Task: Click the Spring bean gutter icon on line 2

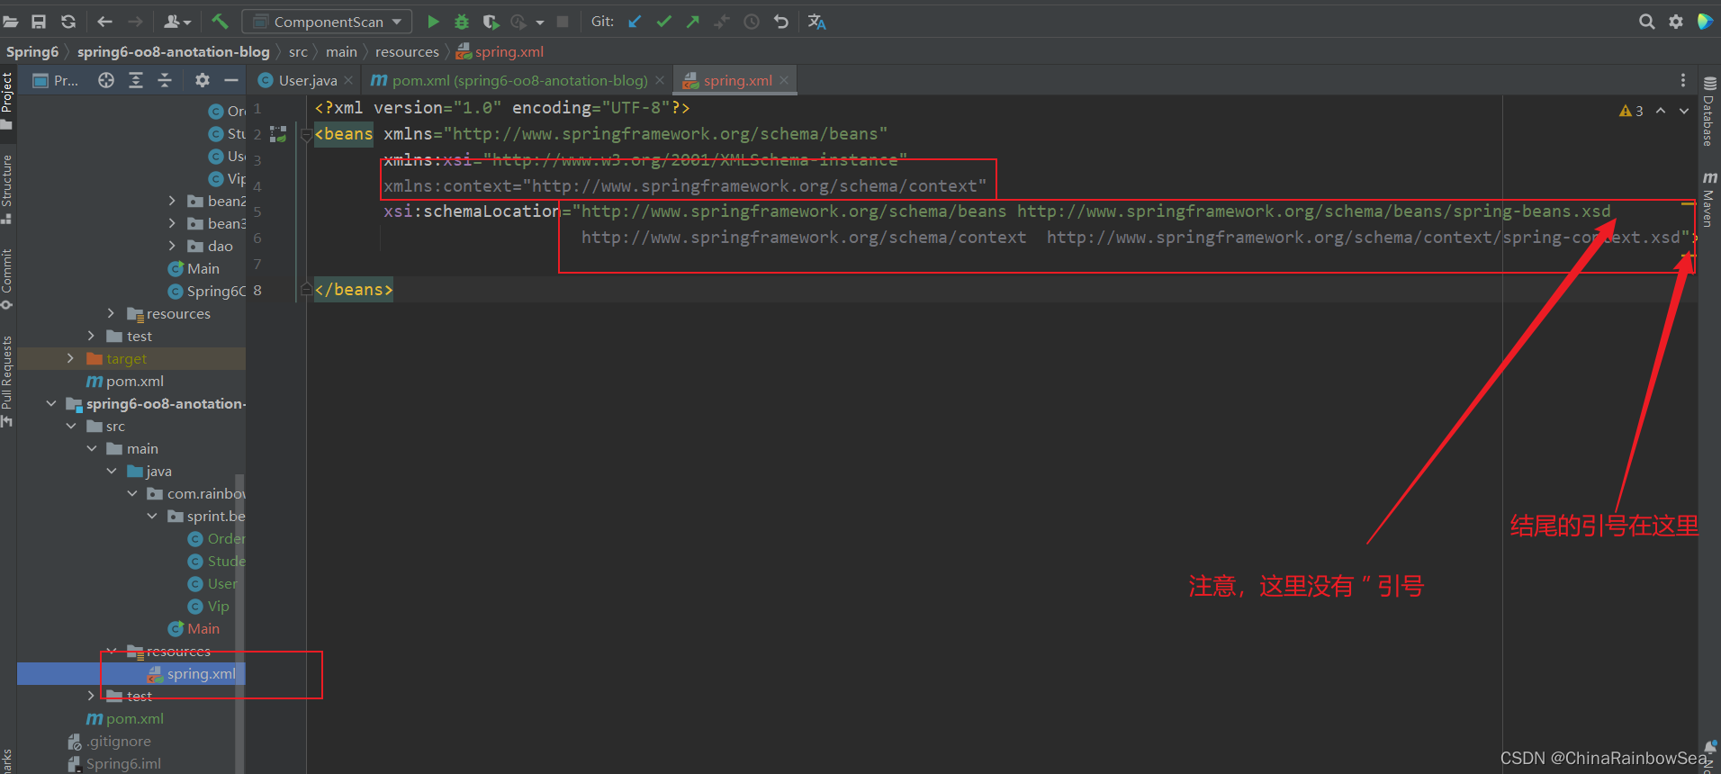Action: click(x=278, y=134)
